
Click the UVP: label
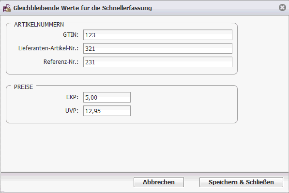tap(72, 111)
